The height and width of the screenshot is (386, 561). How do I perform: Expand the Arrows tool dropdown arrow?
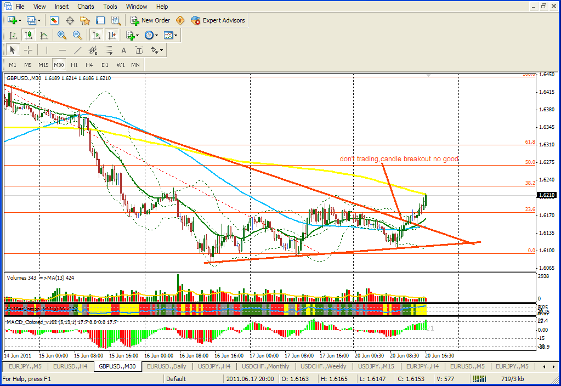pos(162,50)
